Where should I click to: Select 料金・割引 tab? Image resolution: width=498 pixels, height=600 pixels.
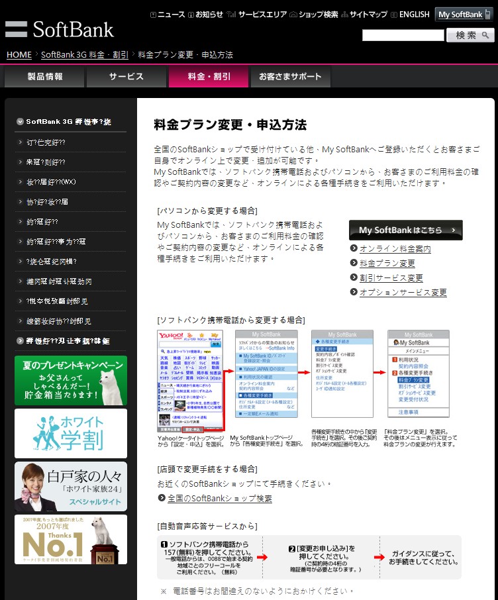coord(209,77)
